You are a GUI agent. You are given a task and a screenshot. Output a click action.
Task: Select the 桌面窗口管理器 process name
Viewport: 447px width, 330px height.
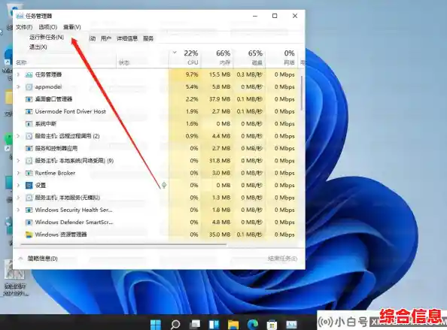tap(53, 99)
